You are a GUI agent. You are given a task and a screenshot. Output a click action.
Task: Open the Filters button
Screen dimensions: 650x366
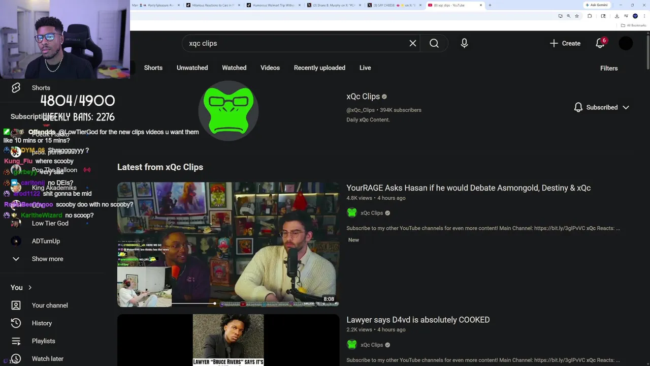point(609,68)
